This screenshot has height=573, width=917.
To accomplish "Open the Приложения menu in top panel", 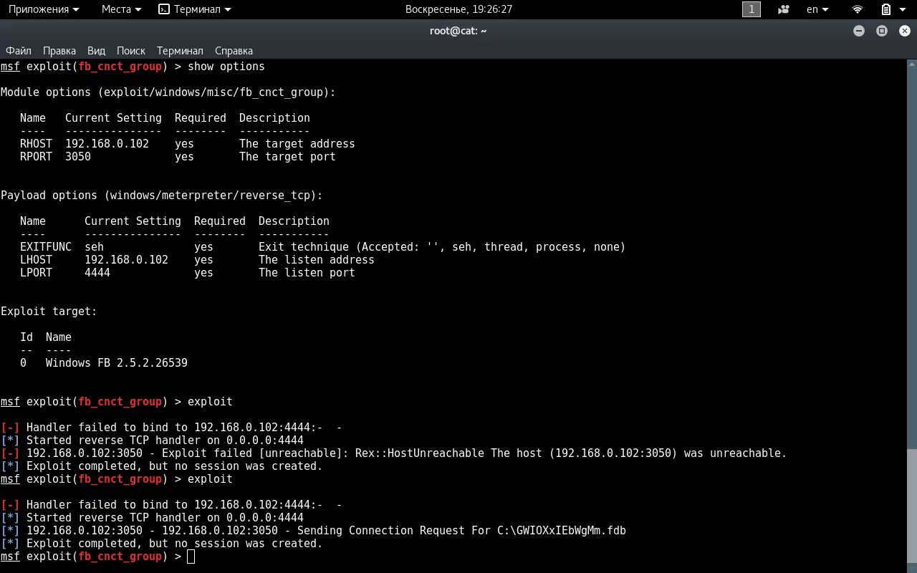I will (43, 9).
